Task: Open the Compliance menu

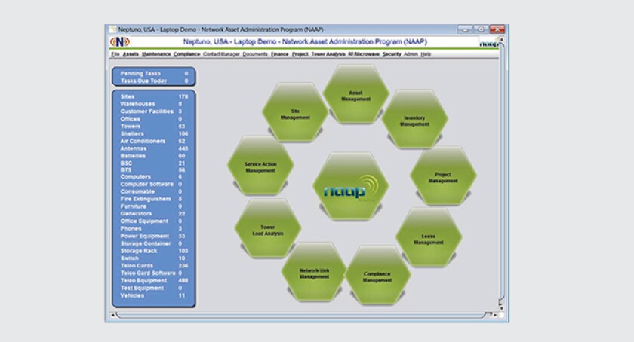Action: coord(187,54)
